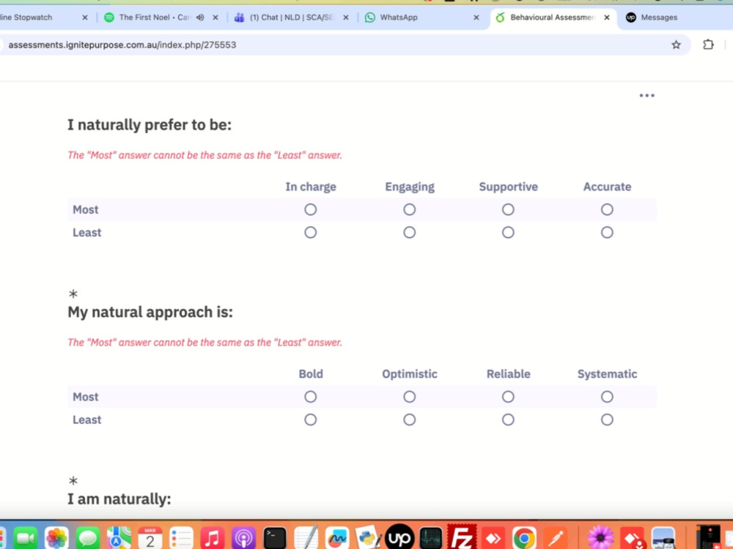Choose 'Bold' as Most natural approach
Screen dimensions: 733x549
(x=310, y=397)
